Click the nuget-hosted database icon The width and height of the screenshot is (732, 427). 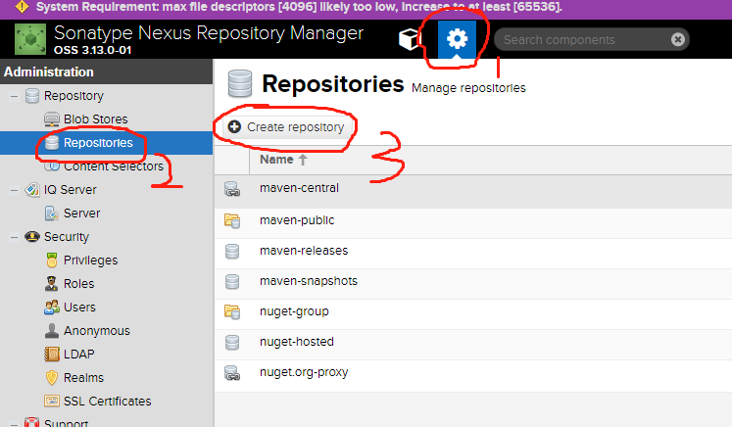[232, 343]
